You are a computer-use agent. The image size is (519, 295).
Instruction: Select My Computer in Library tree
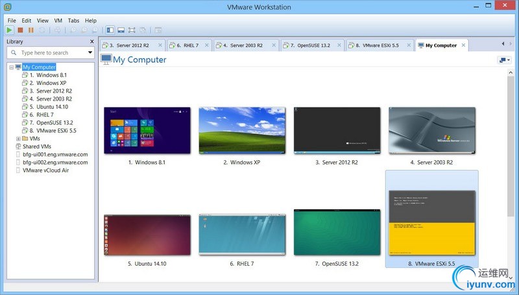coord(39,67)
